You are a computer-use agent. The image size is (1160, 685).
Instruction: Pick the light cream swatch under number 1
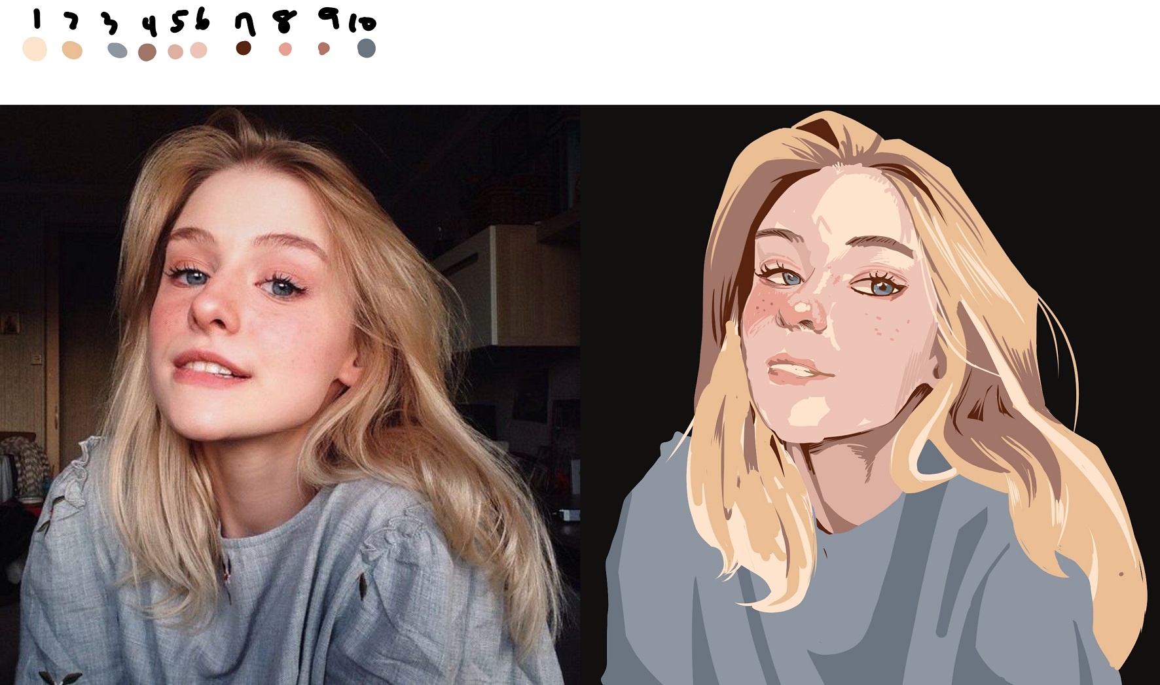click(x=35, y=49)
